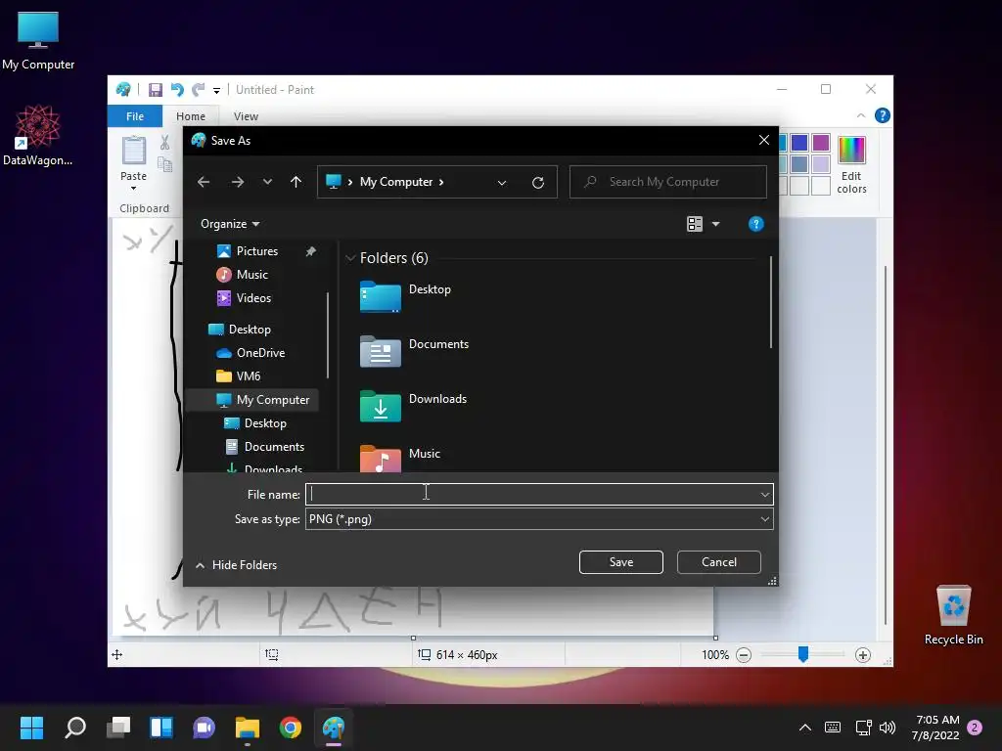
Task: Undo the last action in Paint's title bar
Action: 177,90
